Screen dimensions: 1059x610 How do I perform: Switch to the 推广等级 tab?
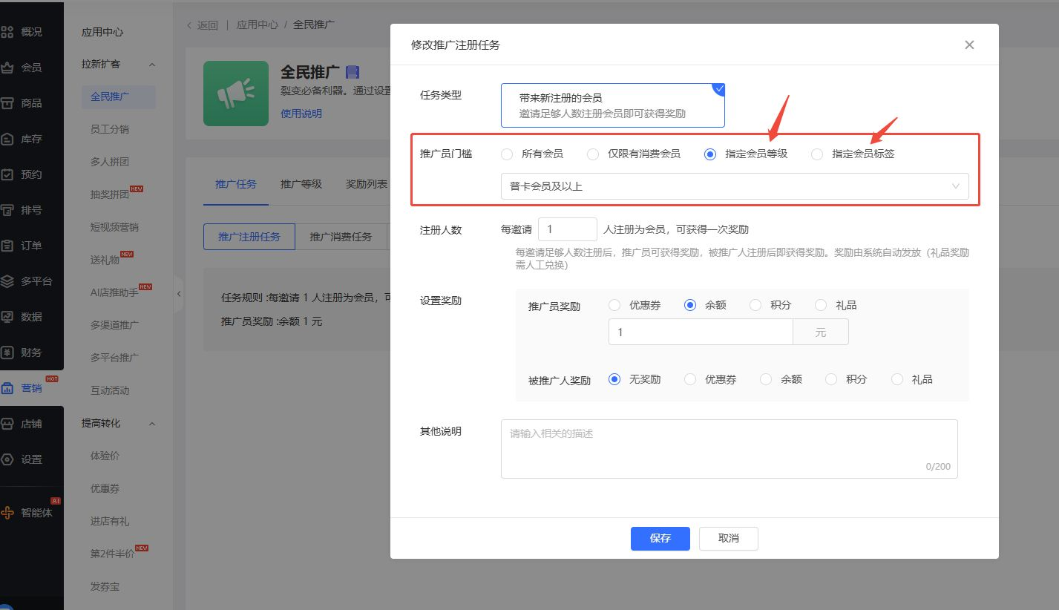pos(301,184)
